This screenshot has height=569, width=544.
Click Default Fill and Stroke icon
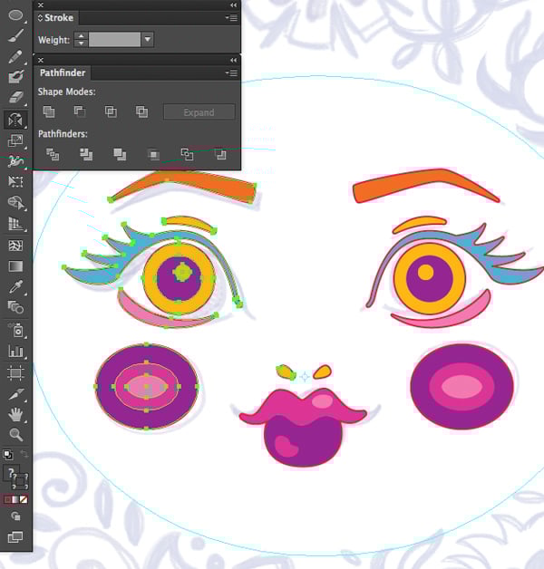click(7, 454)
